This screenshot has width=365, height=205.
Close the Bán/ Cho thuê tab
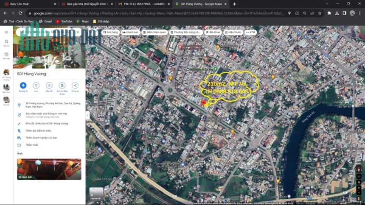(x=55, y=4)
